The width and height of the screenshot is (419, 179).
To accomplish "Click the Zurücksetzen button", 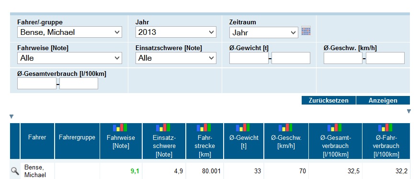I will pos(328,100).
